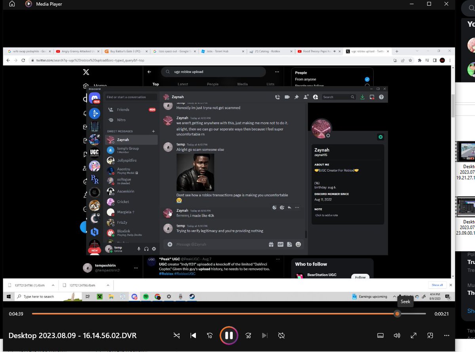Add friends to DM in Discord
The width and height of the screenshot is (475, 352).
point(306,97)
